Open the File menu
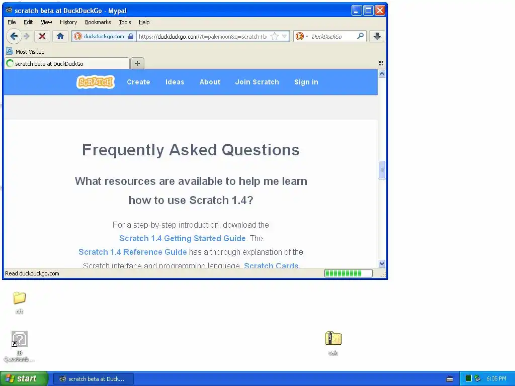Screen dimensions: 515x386 pos(12,22)
